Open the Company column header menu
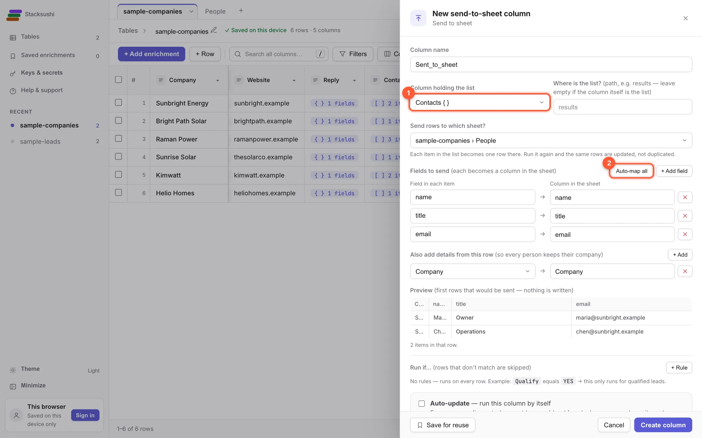Screen dimensions: 702x438 pos(217,80)
